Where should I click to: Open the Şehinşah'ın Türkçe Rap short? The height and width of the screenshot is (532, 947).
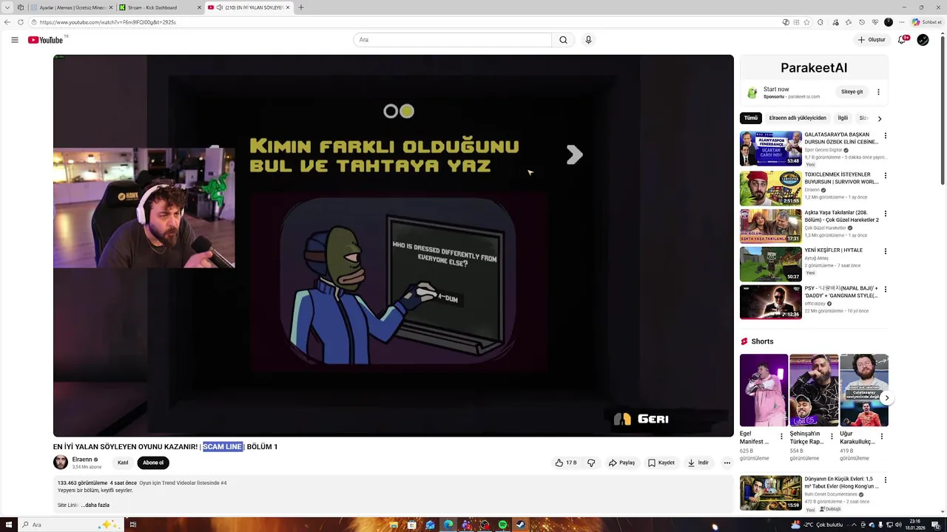(x=814, y=390)
